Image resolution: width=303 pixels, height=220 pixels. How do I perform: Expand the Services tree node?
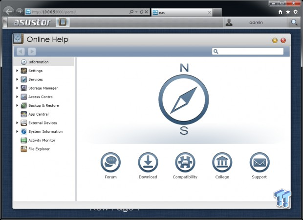point(17,79)
